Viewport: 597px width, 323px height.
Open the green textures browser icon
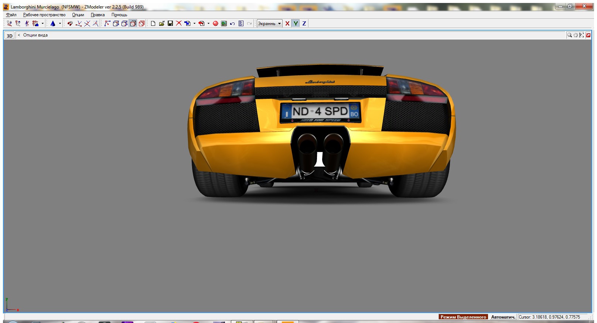224,23
